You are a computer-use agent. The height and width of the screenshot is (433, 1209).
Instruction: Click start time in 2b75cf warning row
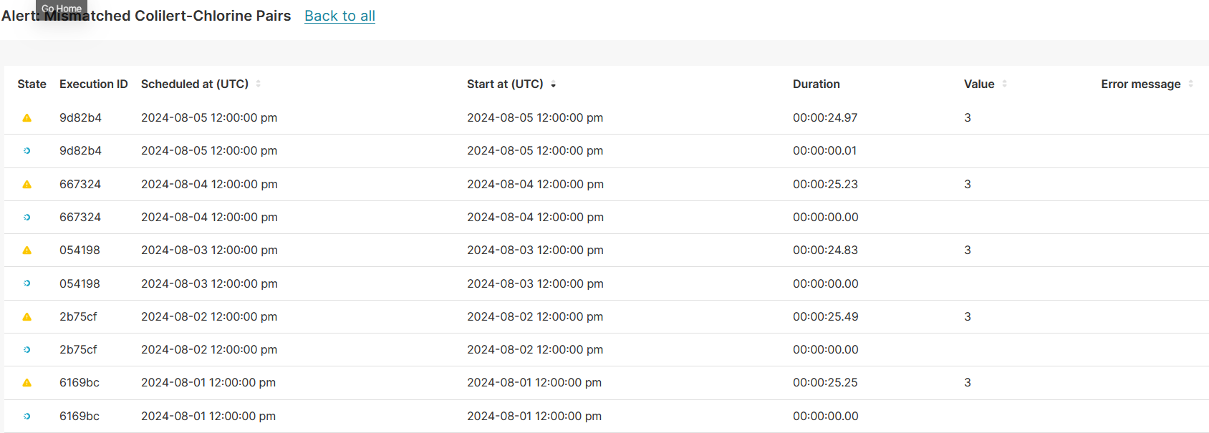click(535, 316)
